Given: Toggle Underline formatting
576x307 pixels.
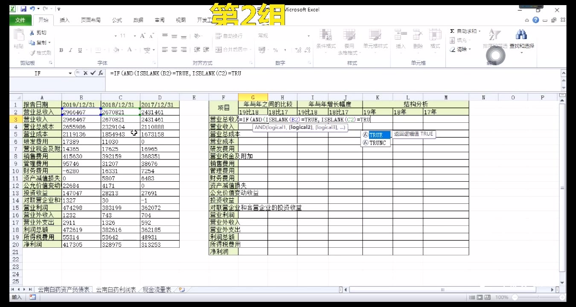Looking at the screenshot, I should coord(80,50).
